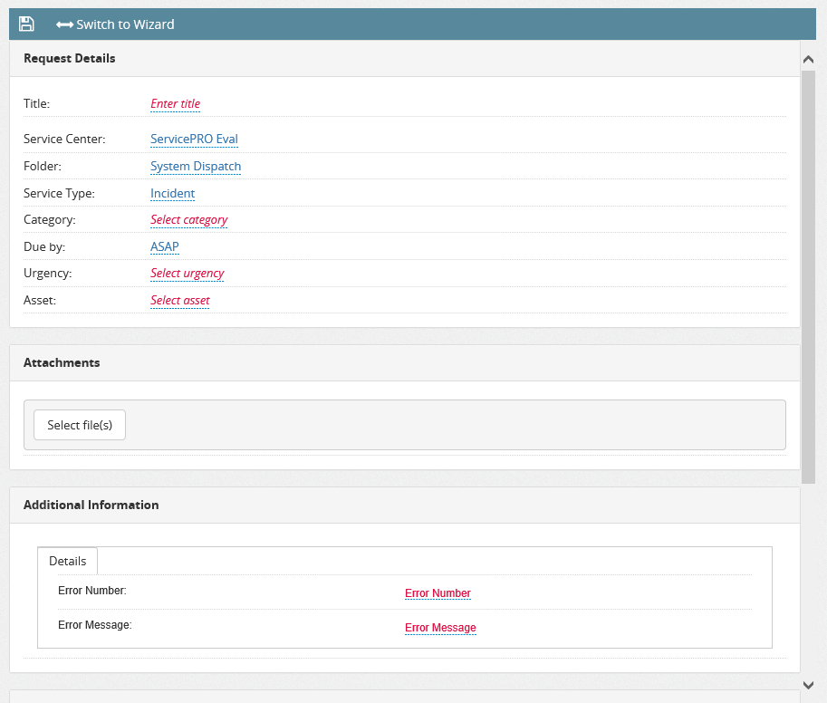The height and width of the screenshot is (703, 827).
Task: Click the Error Message field
Action: (440, 627)
